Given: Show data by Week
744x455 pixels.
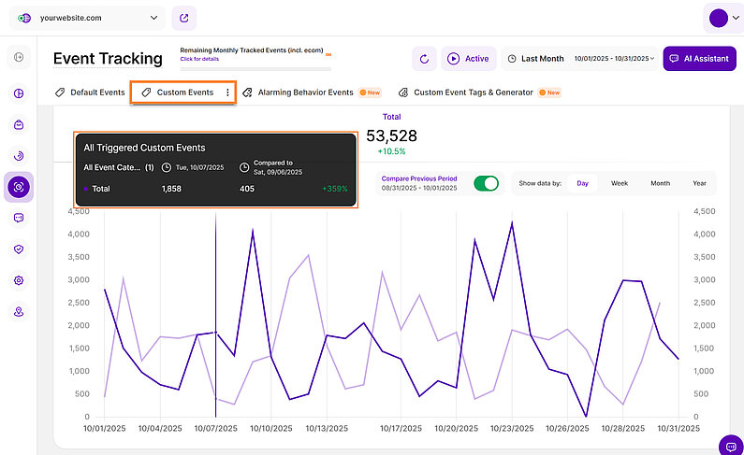Looking at the screenshot, I should point(620,183).
